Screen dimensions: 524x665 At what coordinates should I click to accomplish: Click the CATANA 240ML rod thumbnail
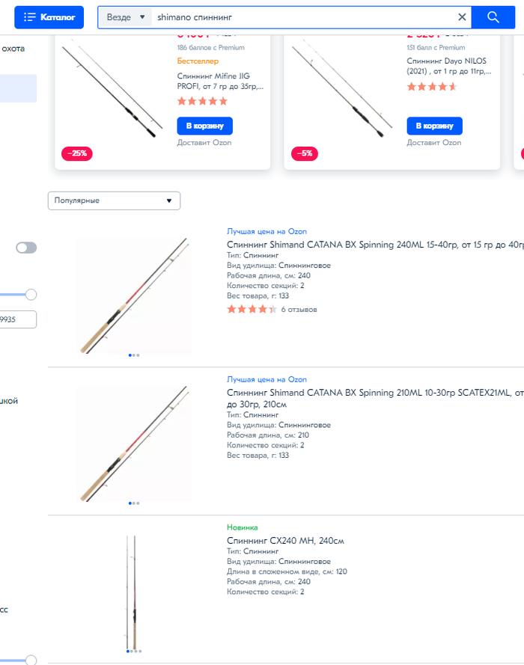(134, 295)
